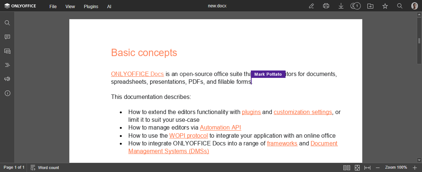This screenshot has width=422, height=172.
Task: Click the Mark Pottato cursor label
Action: coord(268,74)
